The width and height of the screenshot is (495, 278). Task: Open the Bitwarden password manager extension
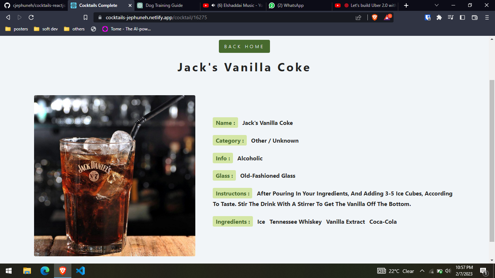(428, 17)
